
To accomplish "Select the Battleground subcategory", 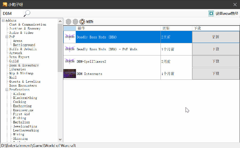I will [x=24, y=45].
